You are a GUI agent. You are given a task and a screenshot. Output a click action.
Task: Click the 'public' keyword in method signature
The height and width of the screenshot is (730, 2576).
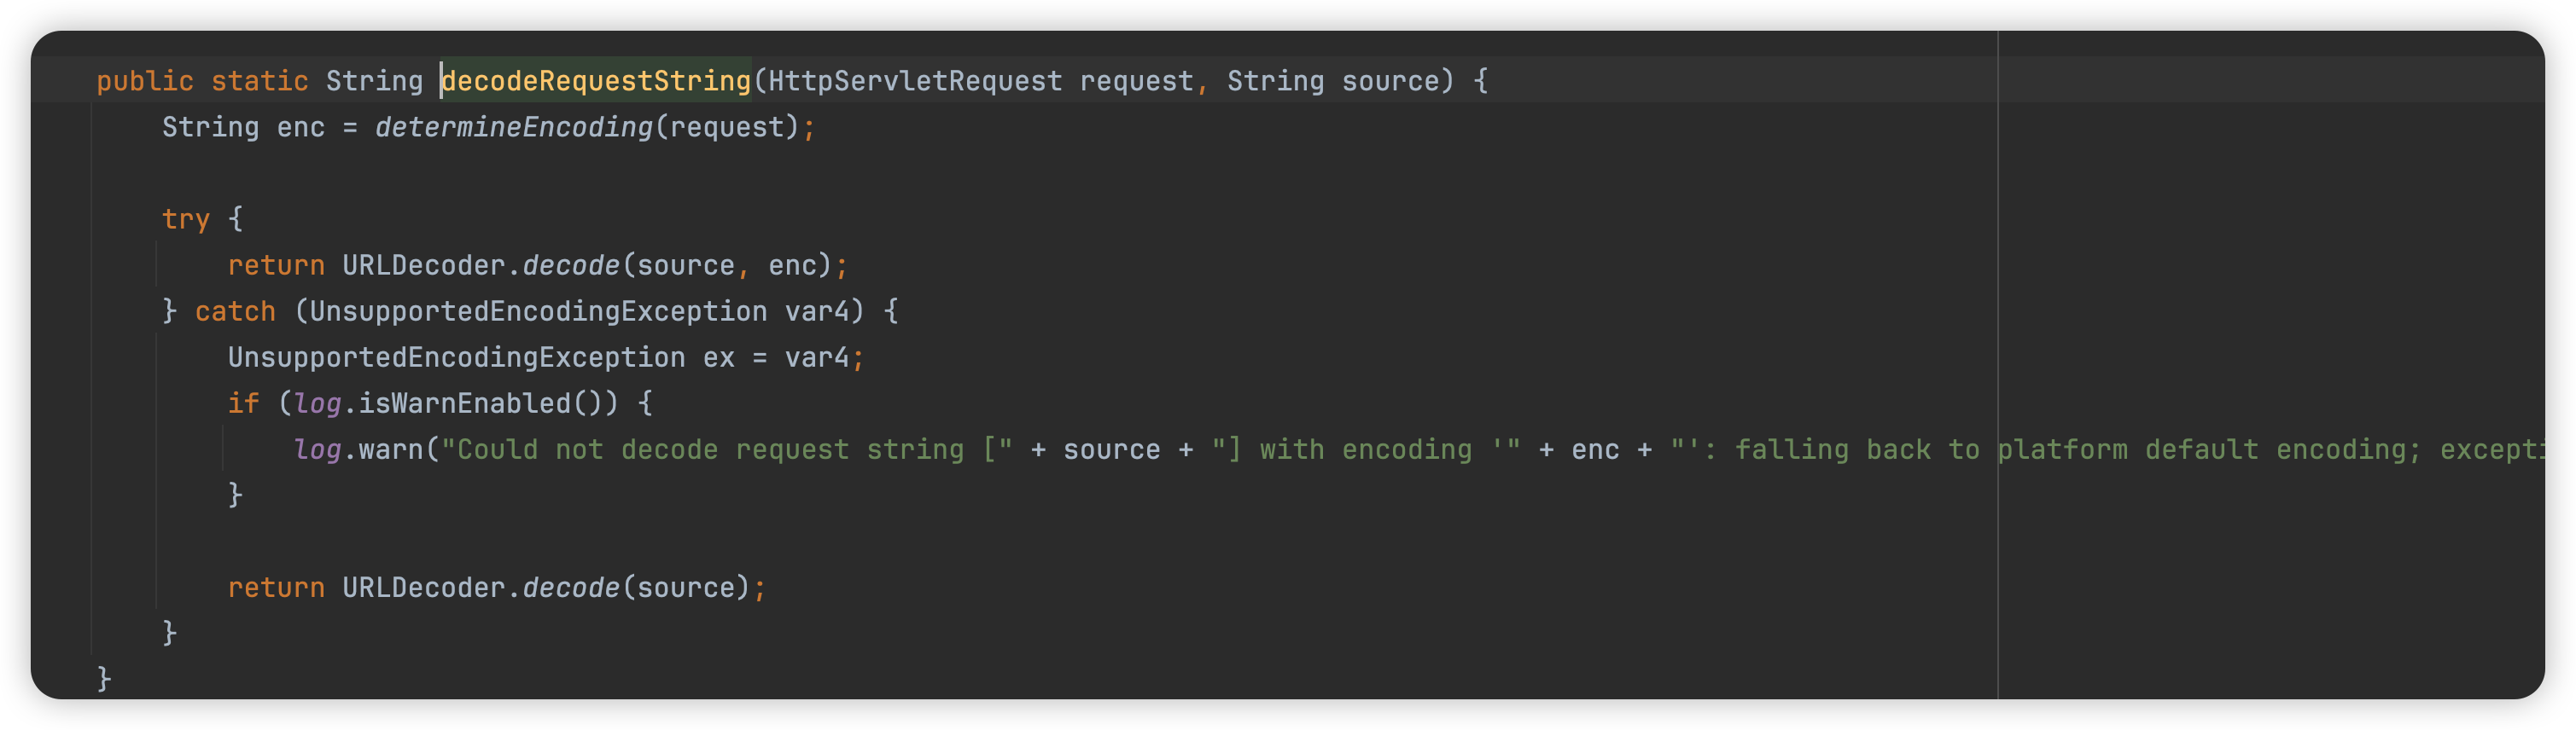(145, 81)
